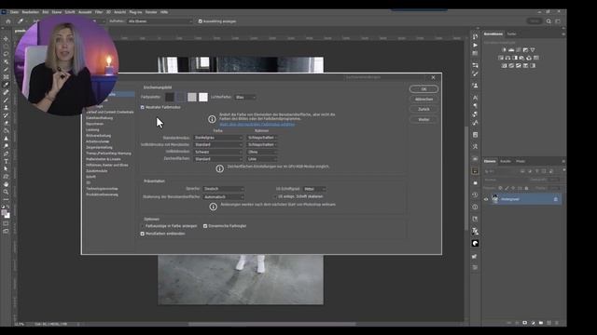This screenshot has width=597, height=335.
Task: Hide the Hintergrund layer via eye icon
Action: [486, 199]
